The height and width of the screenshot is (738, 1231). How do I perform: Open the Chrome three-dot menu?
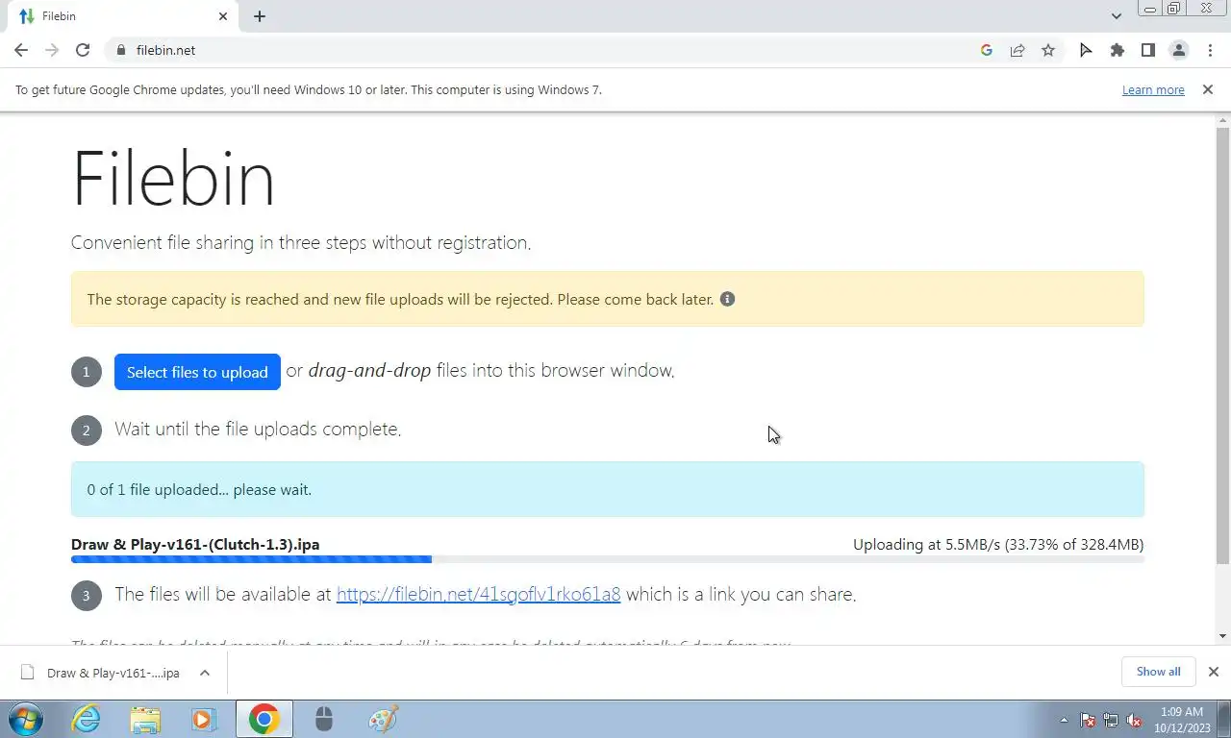pyautogui.click(x=1210, y=50)
